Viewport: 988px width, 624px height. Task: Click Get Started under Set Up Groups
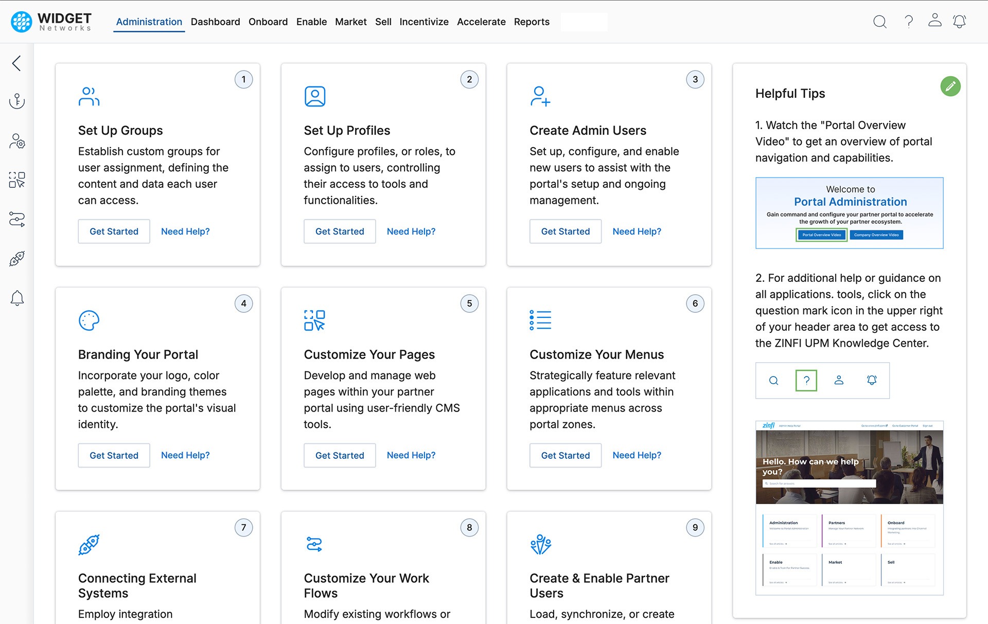(114, 231)
